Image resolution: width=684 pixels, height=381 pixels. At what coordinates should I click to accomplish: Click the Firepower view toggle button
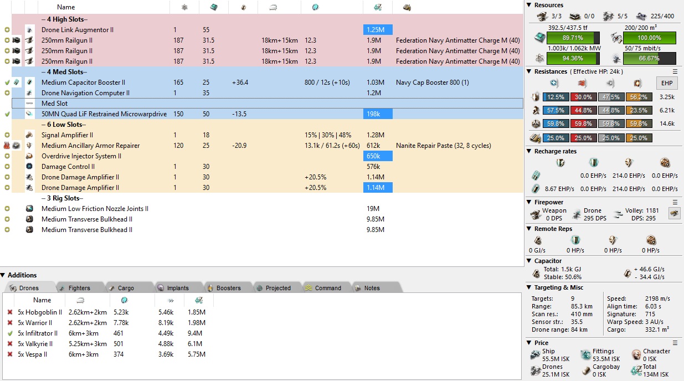pyautogui.click(x=674, y=214)
